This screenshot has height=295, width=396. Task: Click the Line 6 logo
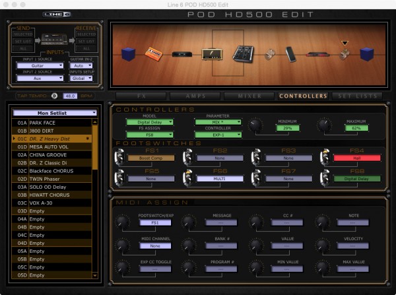pos(57,15)
